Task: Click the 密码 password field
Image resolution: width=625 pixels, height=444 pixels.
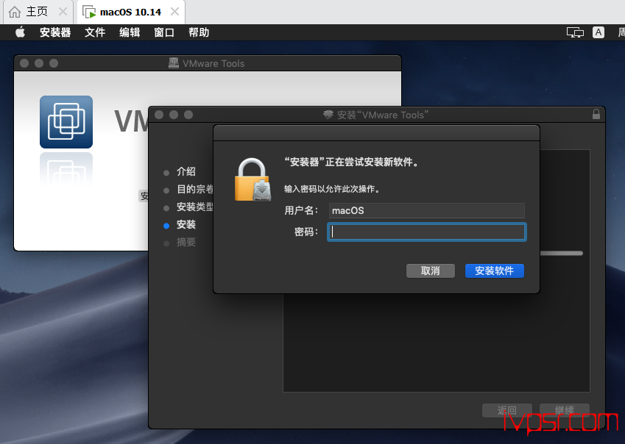Action: 426,232
